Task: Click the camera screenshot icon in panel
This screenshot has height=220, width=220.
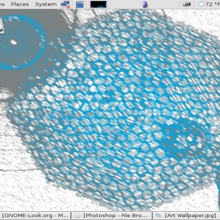Action: [186, 4]
